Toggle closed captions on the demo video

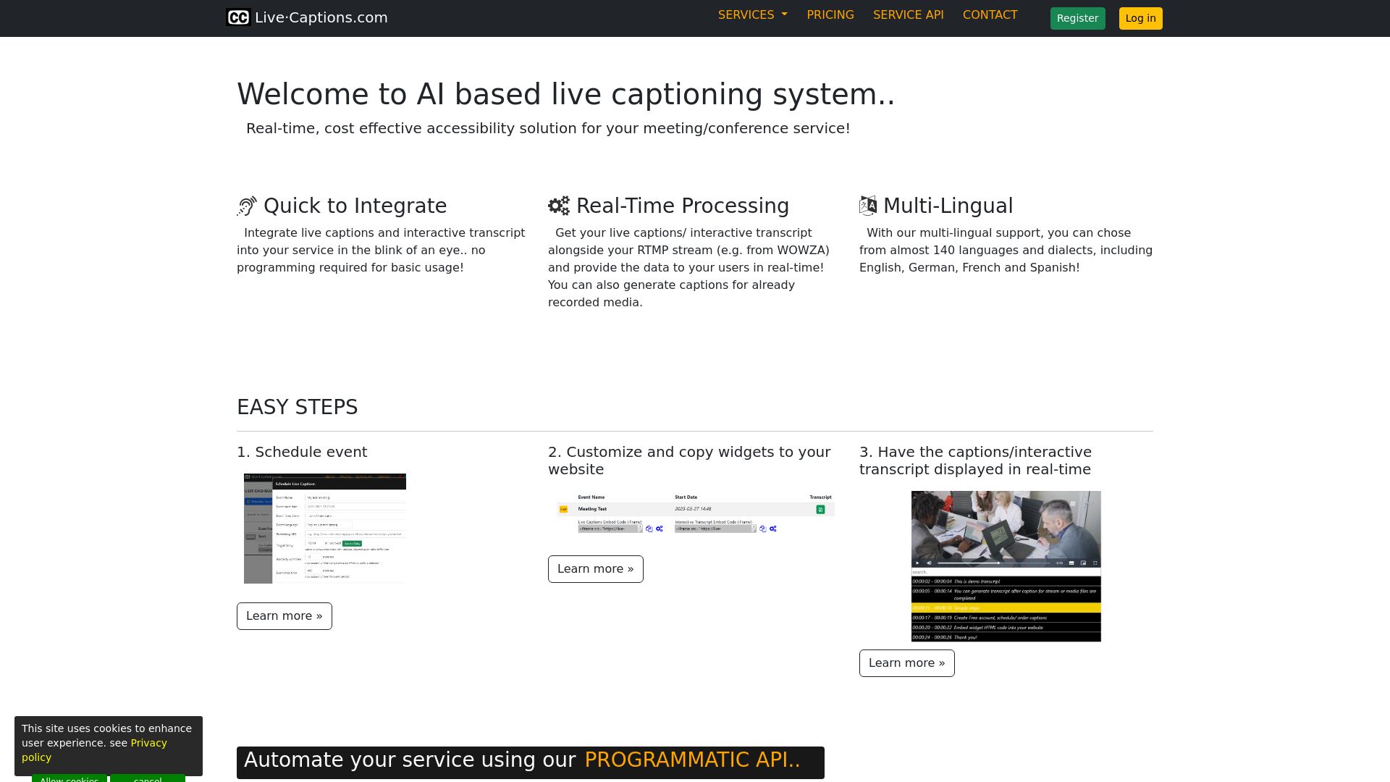pyautogui.click(x=1071, y=563)
